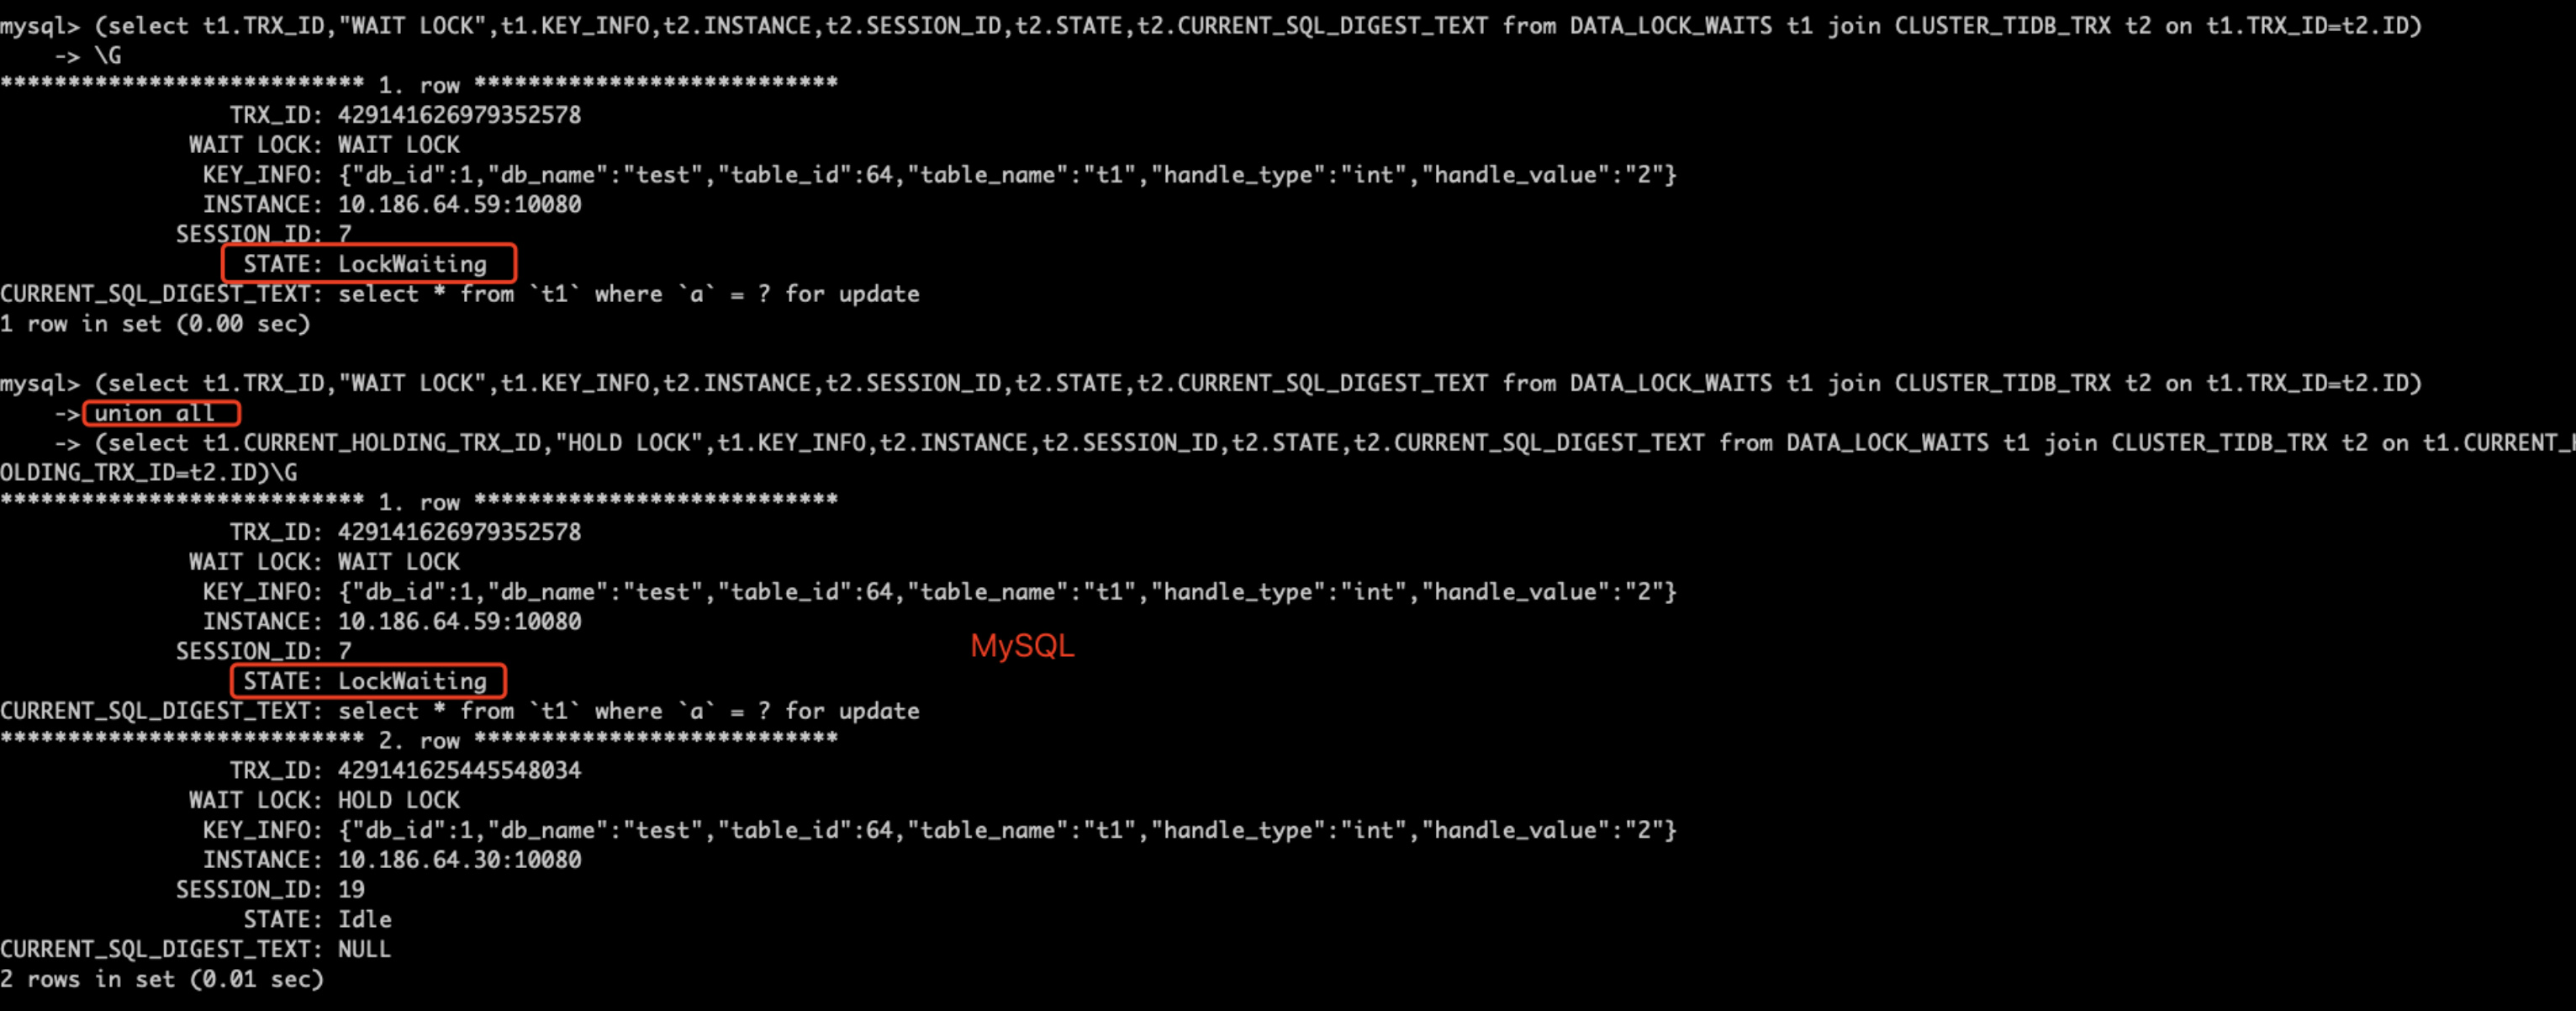Click the red-boxed 'union all' text

(x=155, y=413)
